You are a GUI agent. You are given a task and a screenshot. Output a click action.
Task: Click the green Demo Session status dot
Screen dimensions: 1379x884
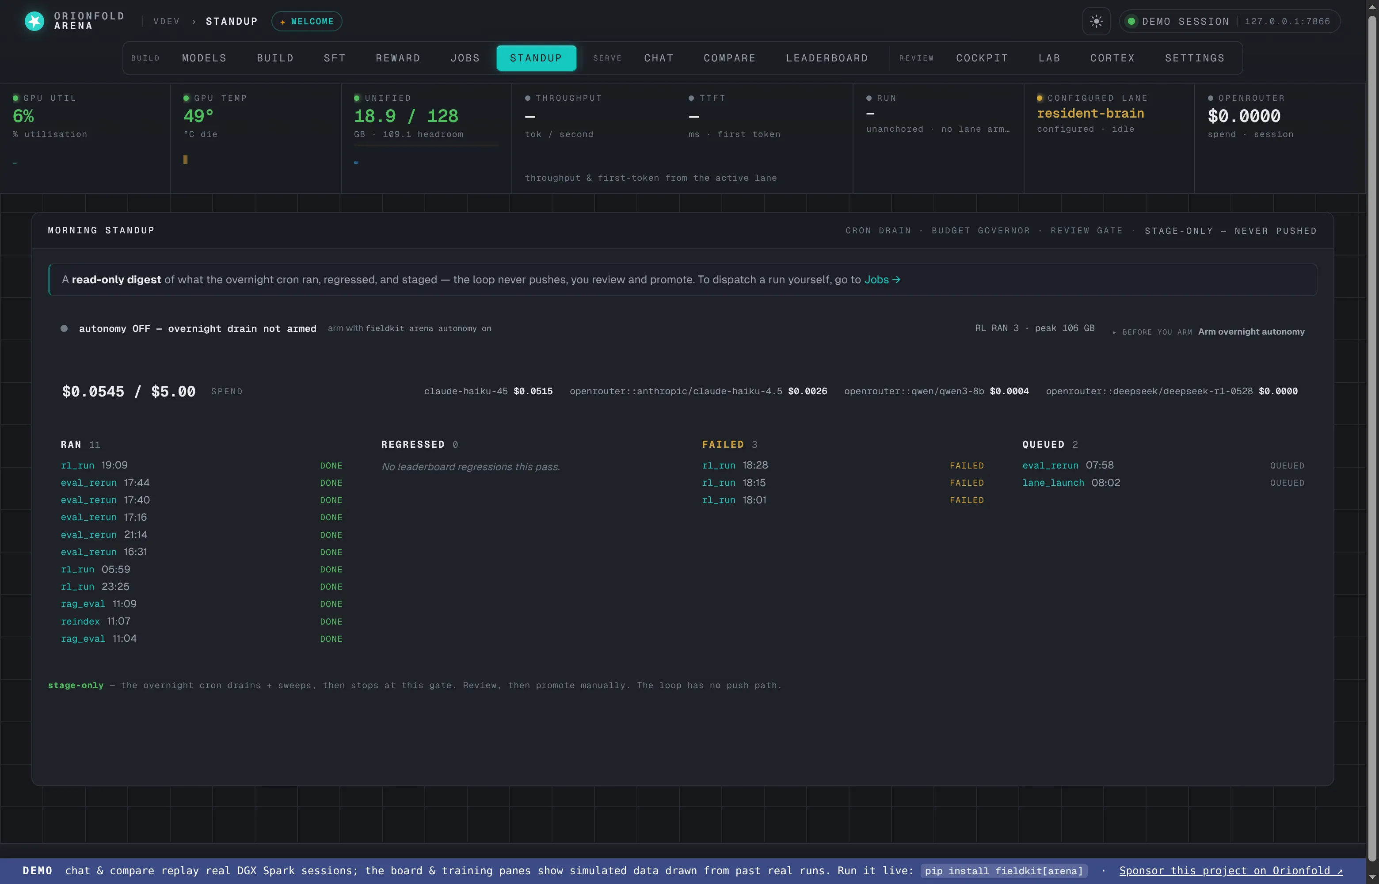[x=1131, y=21]
